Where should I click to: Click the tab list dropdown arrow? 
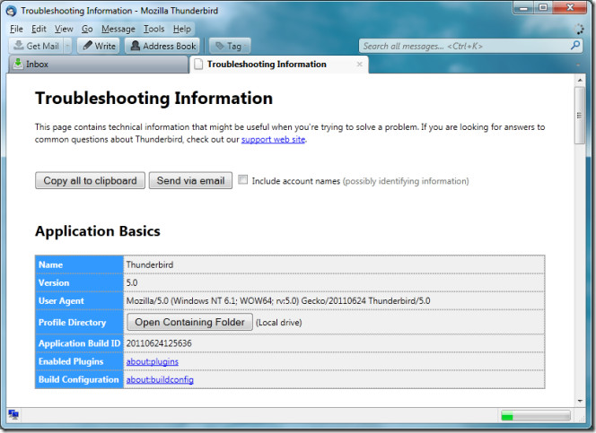pos(578,65)
